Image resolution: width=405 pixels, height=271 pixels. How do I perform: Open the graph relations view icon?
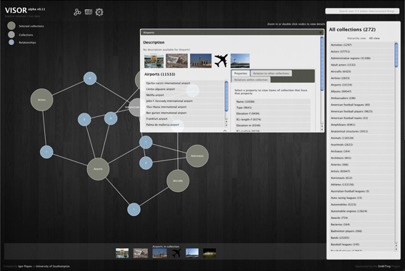(77, 12)
